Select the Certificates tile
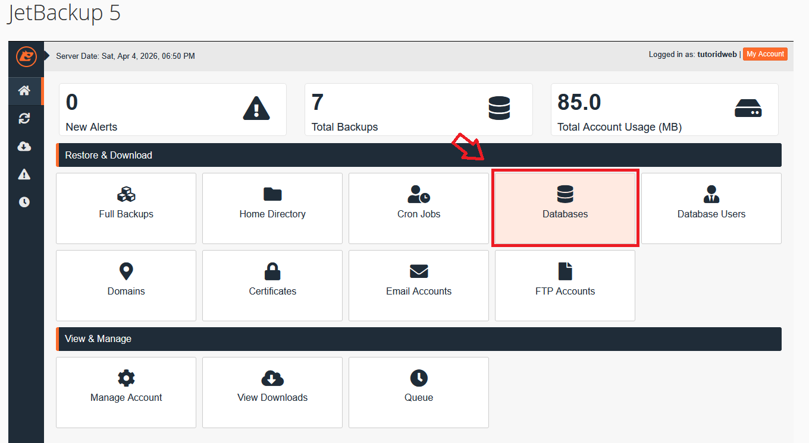The width and height of the screenshot is (809, 443). click(x=272, y=286)
